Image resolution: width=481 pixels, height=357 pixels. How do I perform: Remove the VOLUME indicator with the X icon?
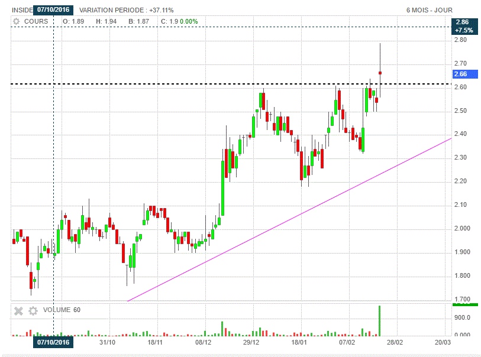pos(18,311)
